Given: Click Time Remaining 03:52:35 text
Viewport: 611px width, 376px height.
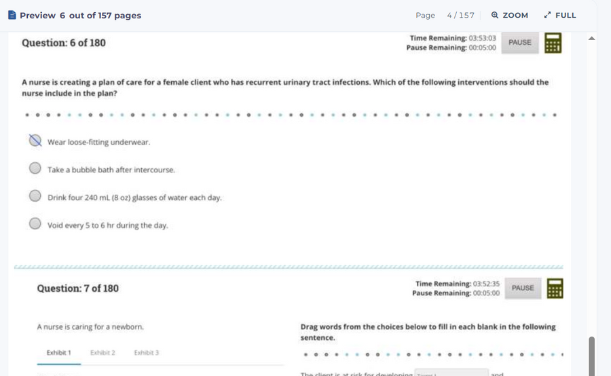Looking at the screenshot, I should click(458, 284).
